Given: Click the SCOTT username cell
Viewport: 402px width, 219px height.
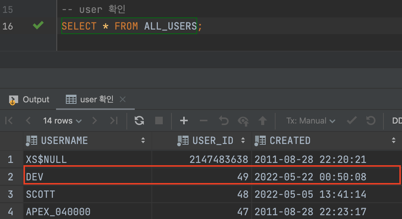Looking at the screenshot, I should pos(87,194).
